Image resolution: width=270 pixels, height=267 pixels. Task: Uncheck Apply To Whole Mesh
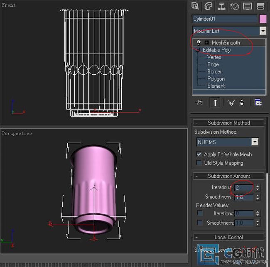199,154
